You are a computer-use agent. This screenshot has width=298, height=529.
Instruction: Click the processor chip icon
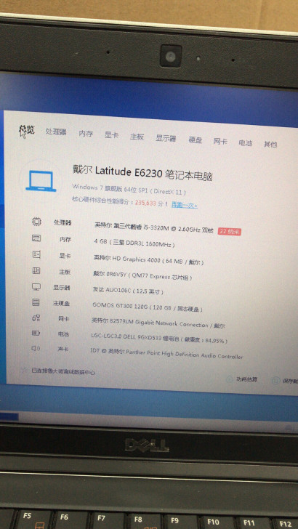(36, 222)
